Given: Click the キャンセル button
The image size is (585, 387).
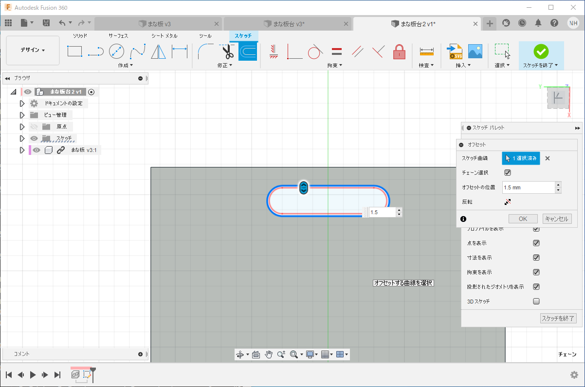Looking at the screenshot, I should tap(557, 219).
